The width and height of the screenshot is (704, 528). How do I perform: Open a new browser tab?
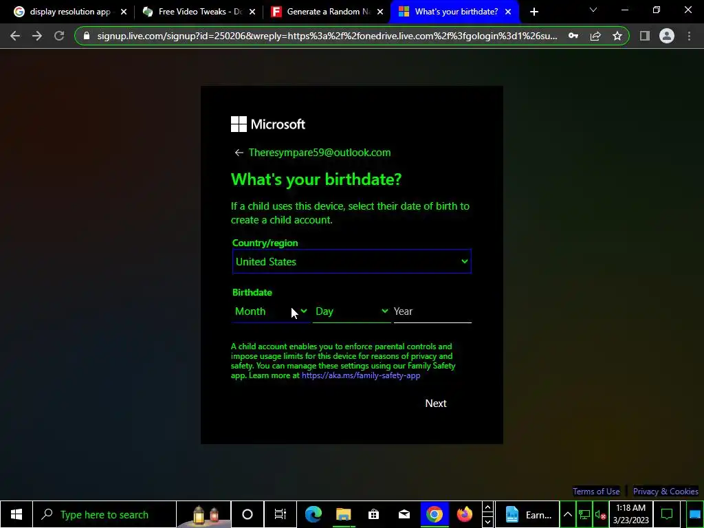[533, 12]
